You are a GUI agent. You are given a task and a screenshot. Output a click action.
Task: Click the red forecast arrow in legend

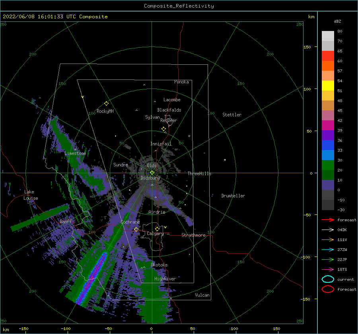328,220
